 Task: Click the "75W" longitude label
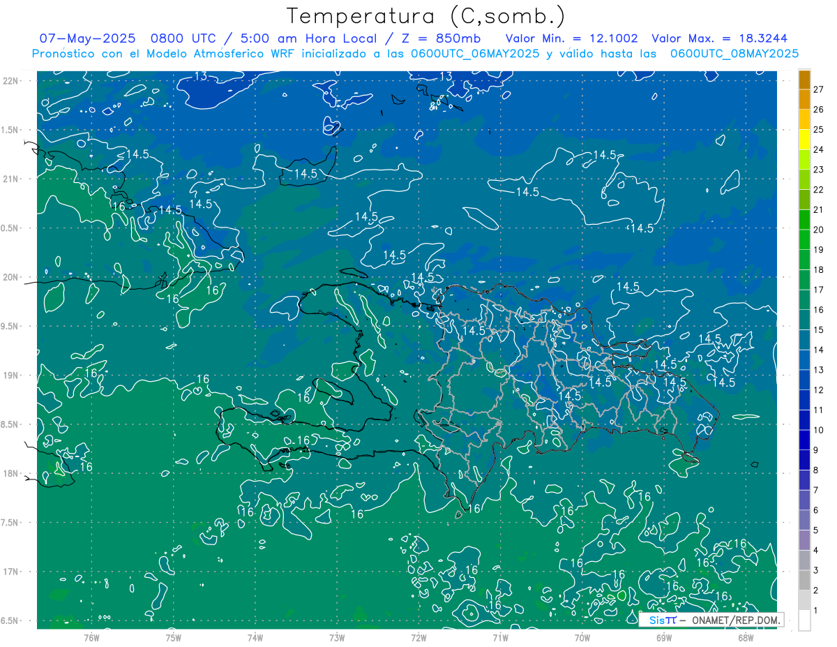[174, 638]
